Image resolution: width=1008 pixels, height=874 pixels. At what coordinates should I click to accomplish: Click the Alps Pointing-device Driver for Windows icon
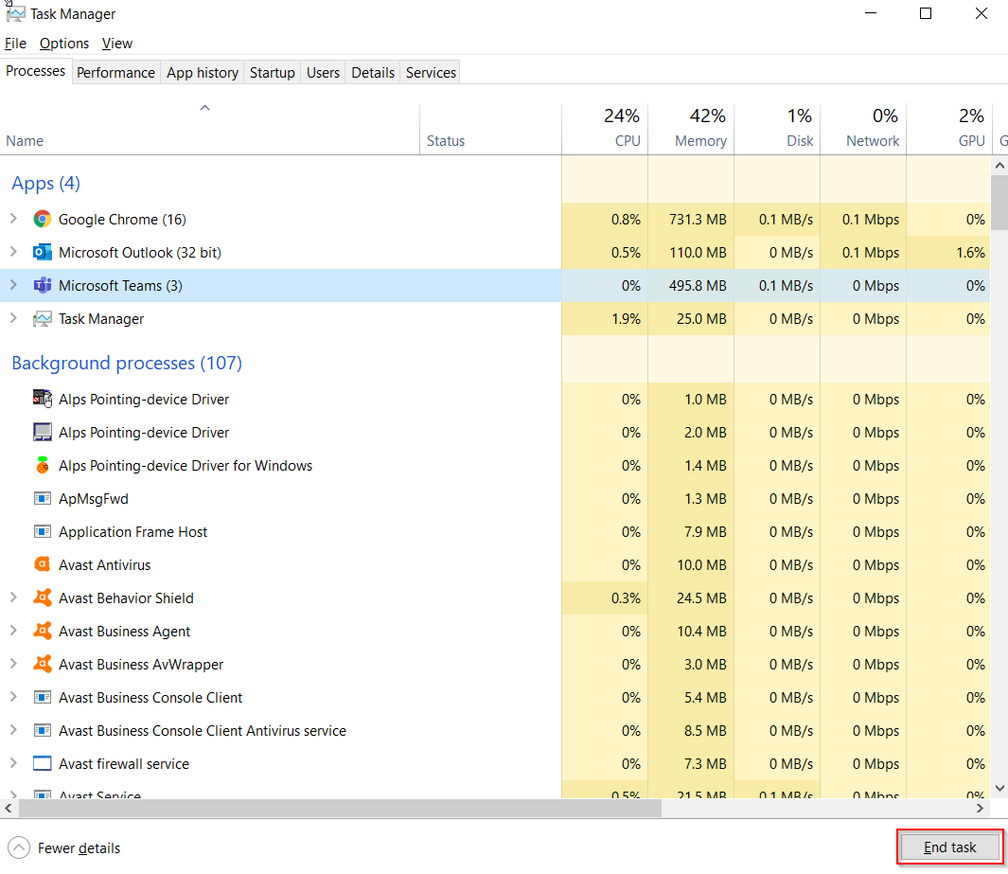pyautogui.click(x=43, y=465)
